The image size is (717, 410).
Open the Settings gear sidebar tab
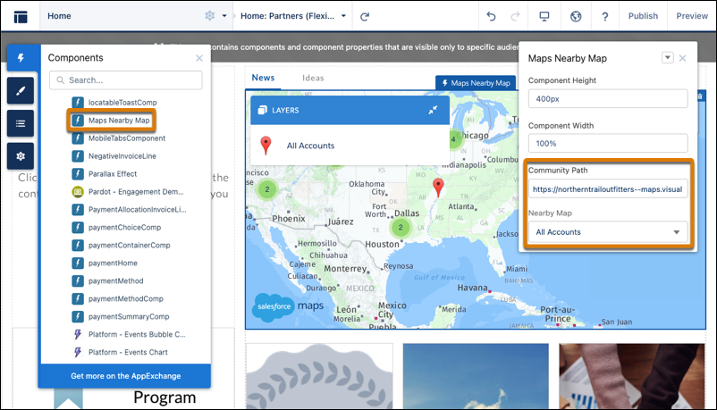(21, 156)
